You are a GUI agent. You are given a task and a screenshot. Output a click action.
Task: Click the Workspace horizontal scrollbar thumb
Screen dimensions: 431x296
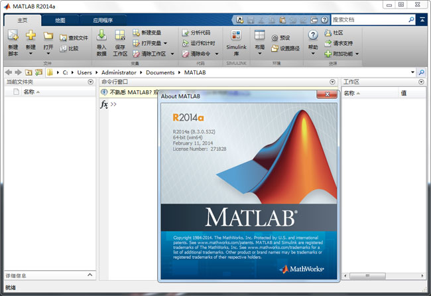pos(367,275)
